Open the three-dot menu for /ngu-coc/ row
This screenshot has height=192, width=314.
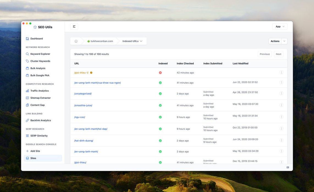tap(281, 117)
